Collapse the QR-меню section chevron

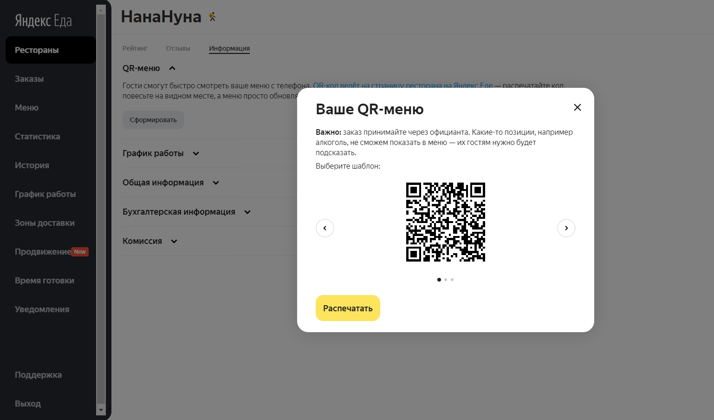pos(172,68)
